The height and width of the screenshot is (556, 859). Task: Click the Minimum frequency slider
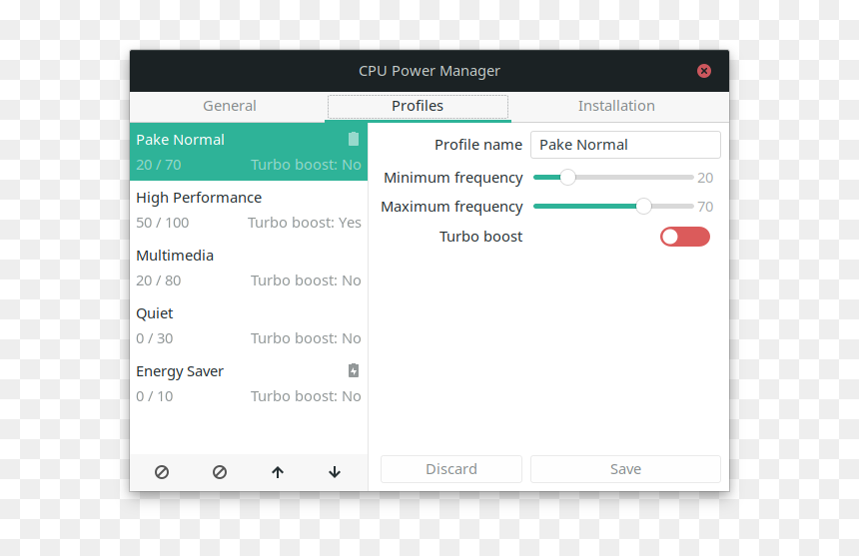pyautogui.click(x=613, y=178)
